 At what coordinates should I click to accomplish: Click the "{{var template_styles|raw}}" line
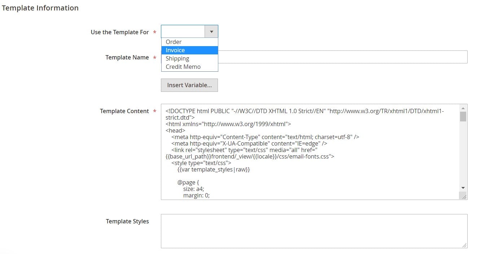point(214,169)
